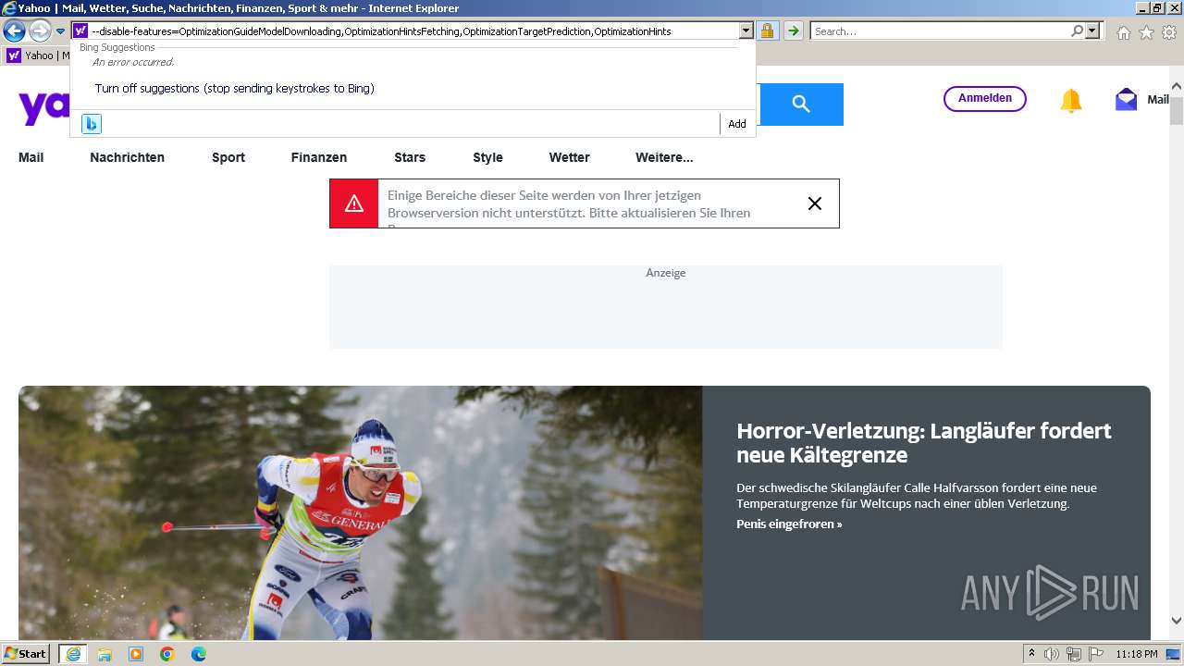
Task: Click the article description about Calle Halfvarsson
Action: [917, 496]
